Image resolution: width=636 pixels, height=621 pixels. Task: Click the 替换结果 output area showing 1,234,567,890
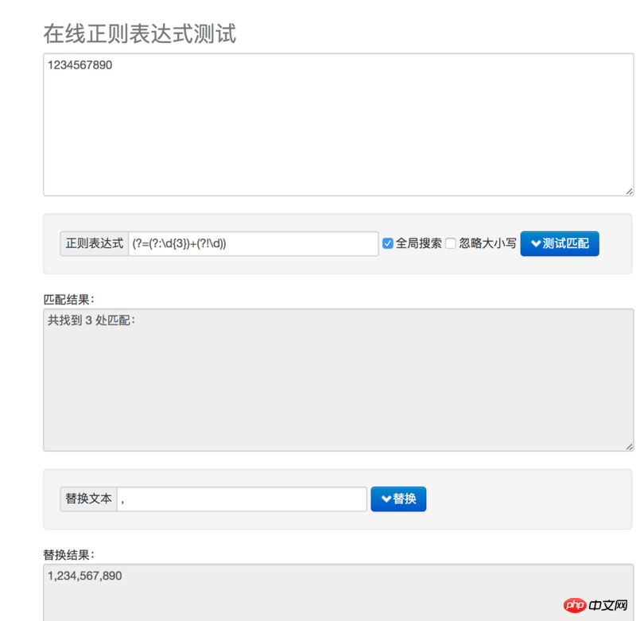pos(339,592)
